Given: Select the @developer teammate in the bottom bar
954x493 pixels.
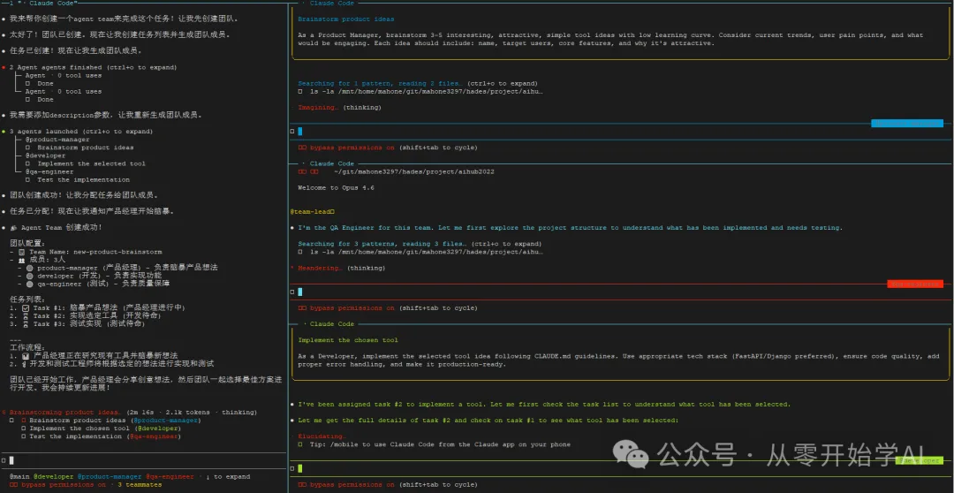Looking at the screenshot, I should pos(54,477).
